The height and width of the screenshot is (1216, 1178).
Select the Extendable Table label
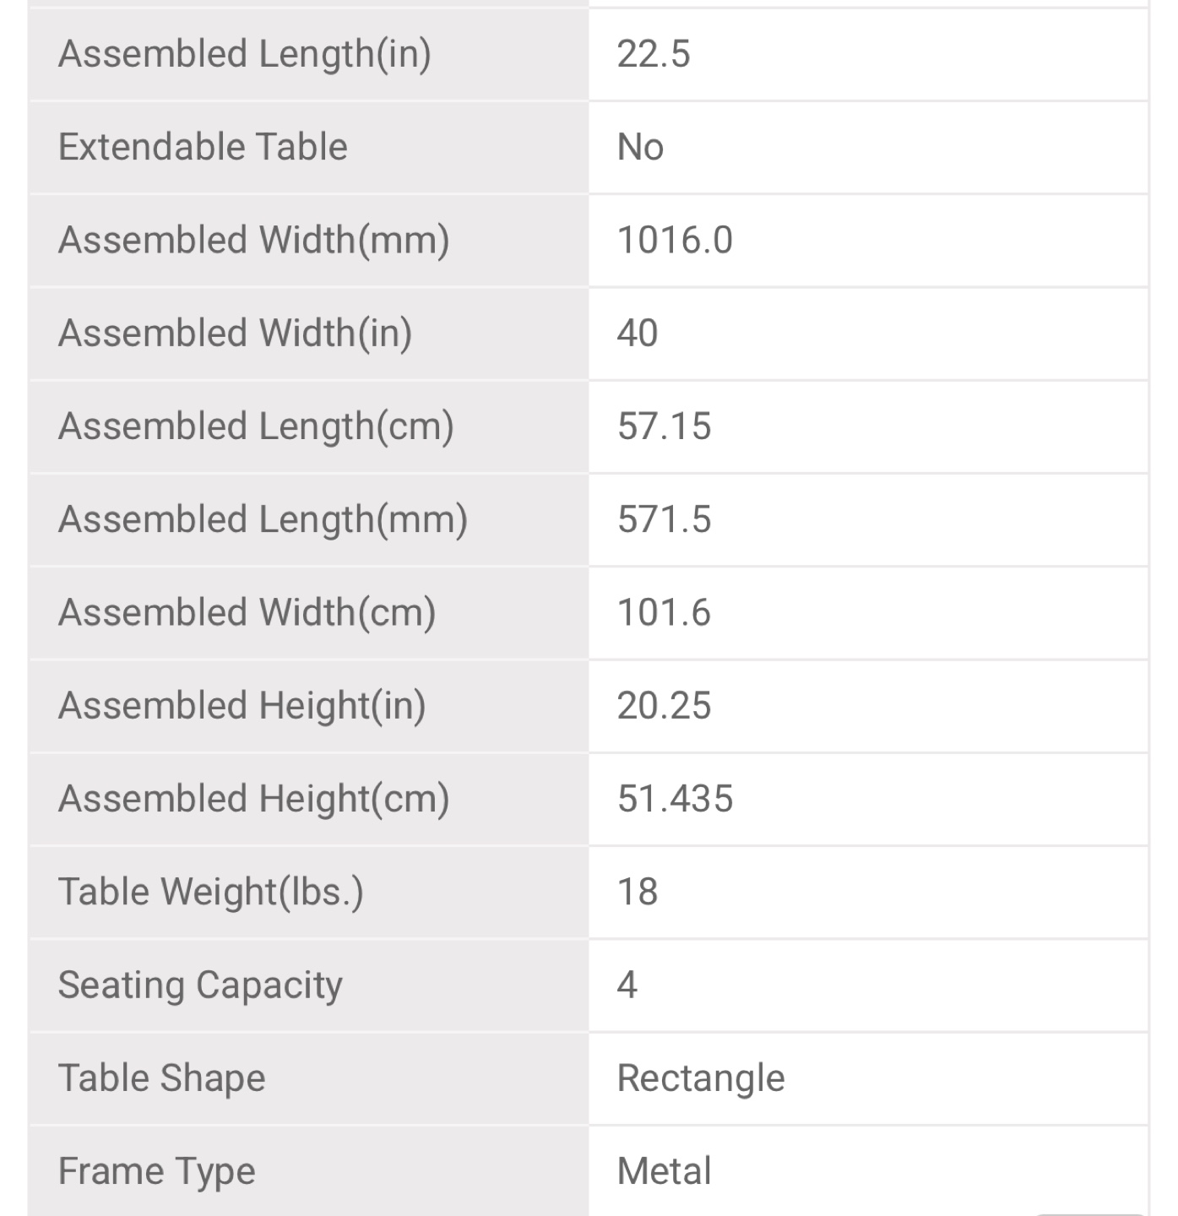click(203, 147)
